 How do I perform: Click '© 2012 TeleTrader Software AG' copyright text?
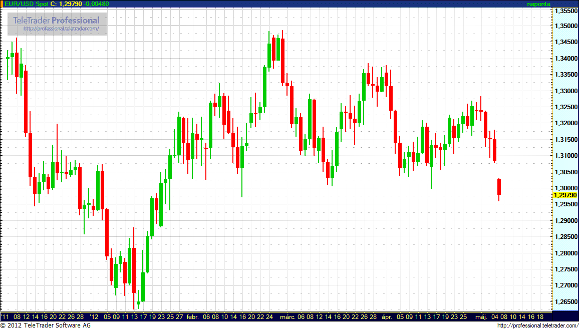tap(46, 325)
